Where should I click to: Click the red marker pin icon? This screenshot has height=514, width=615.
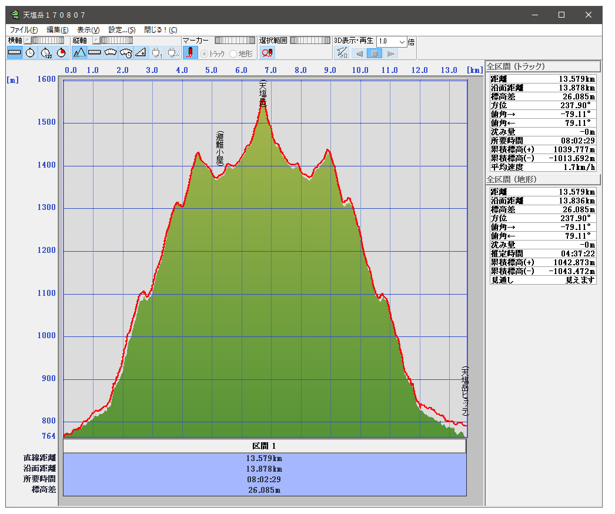coord(190,53)
